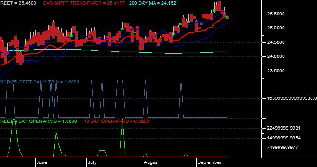Click the 200 DAY MA = 24.1621 label
The image size is (317, 167).
tap(154, 3)
